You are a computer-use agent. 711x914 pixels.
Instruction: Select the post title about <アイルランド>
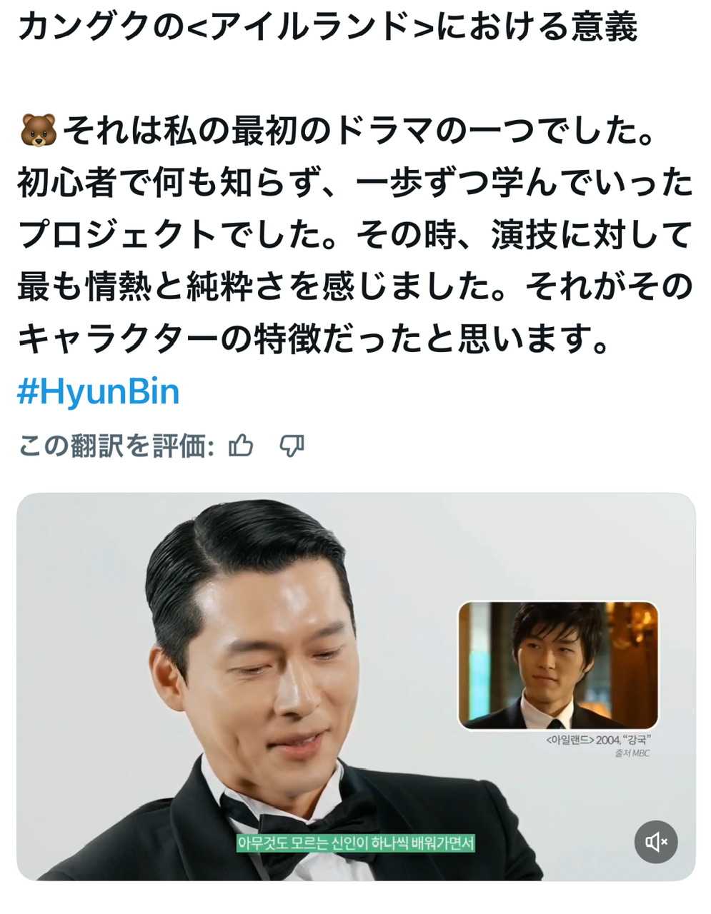coord(327,28)
